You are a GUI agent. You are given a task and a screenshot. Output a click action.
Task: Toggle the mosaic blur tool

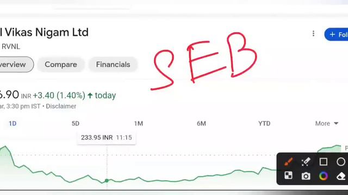pos(289,175)
